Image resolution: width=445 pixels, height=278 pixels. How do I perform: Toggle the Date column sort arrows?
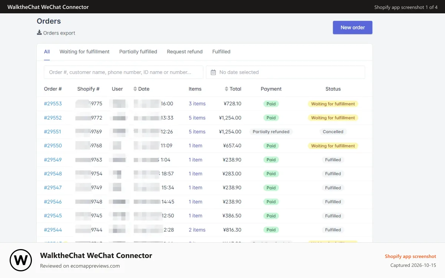point(135,89)
